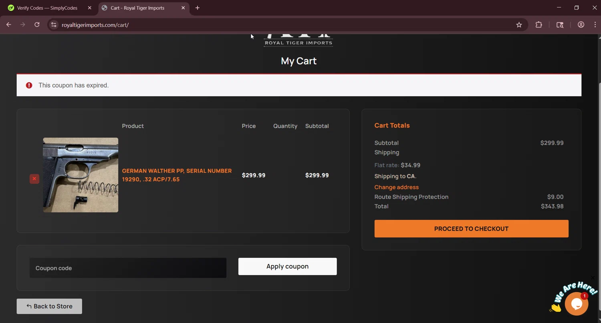Click the My Cart heading
The height and width of the screenshot is (323, 601).
(x=298, y=61)
